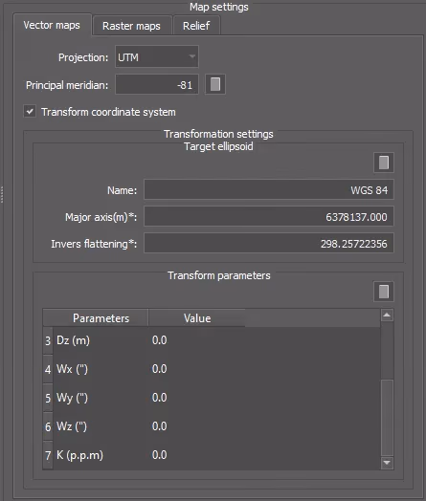Viewport: 426px width, 501px height.
Task: Click the Value column header
Action: point(197,318)
